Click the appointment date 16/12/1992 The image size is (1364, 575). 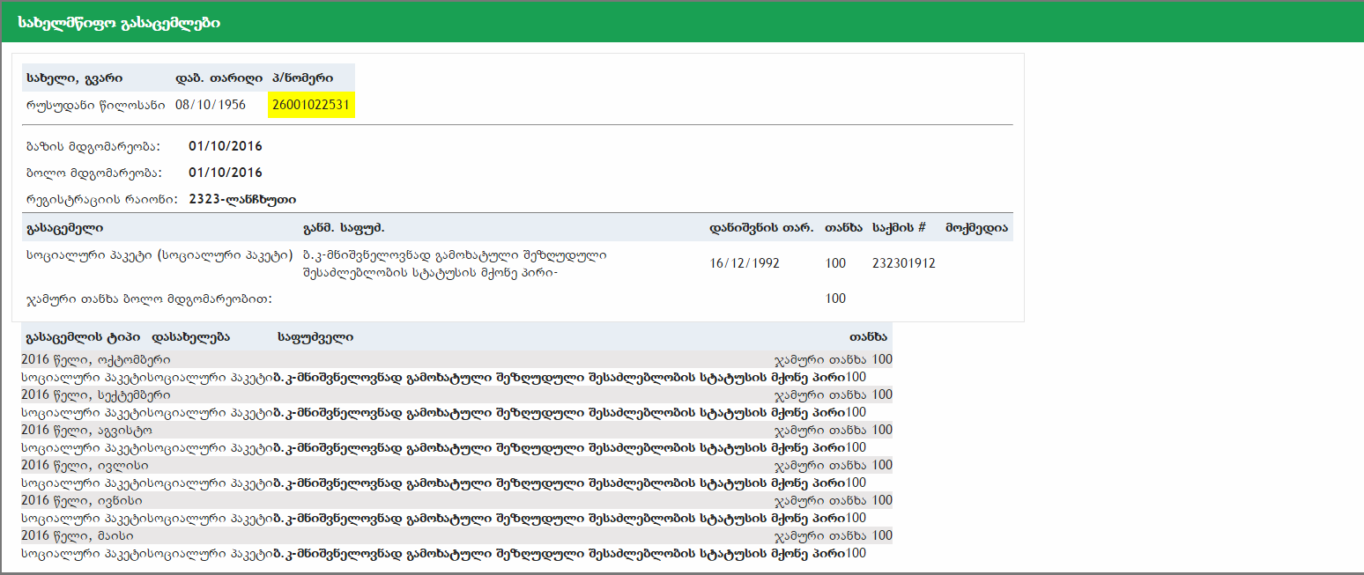(745, 263)
